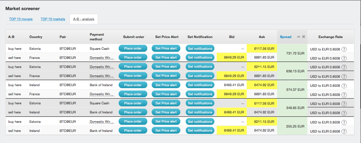Open the TOP 10 markets tab
The image size is (361, 143).
[53, 19]
